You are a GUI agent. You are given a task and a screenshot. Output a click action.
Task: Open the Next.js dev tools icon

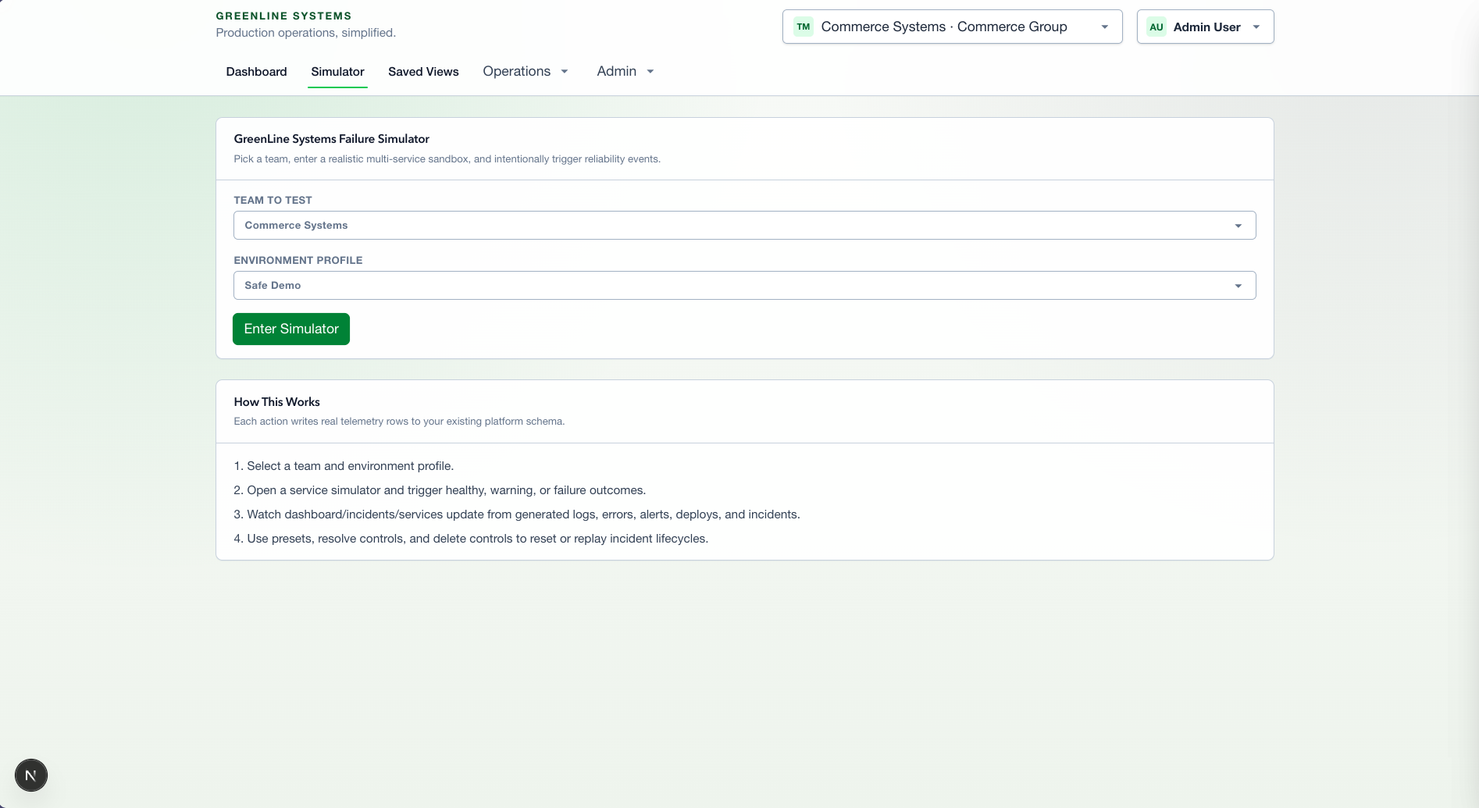(x=31, y=775)
